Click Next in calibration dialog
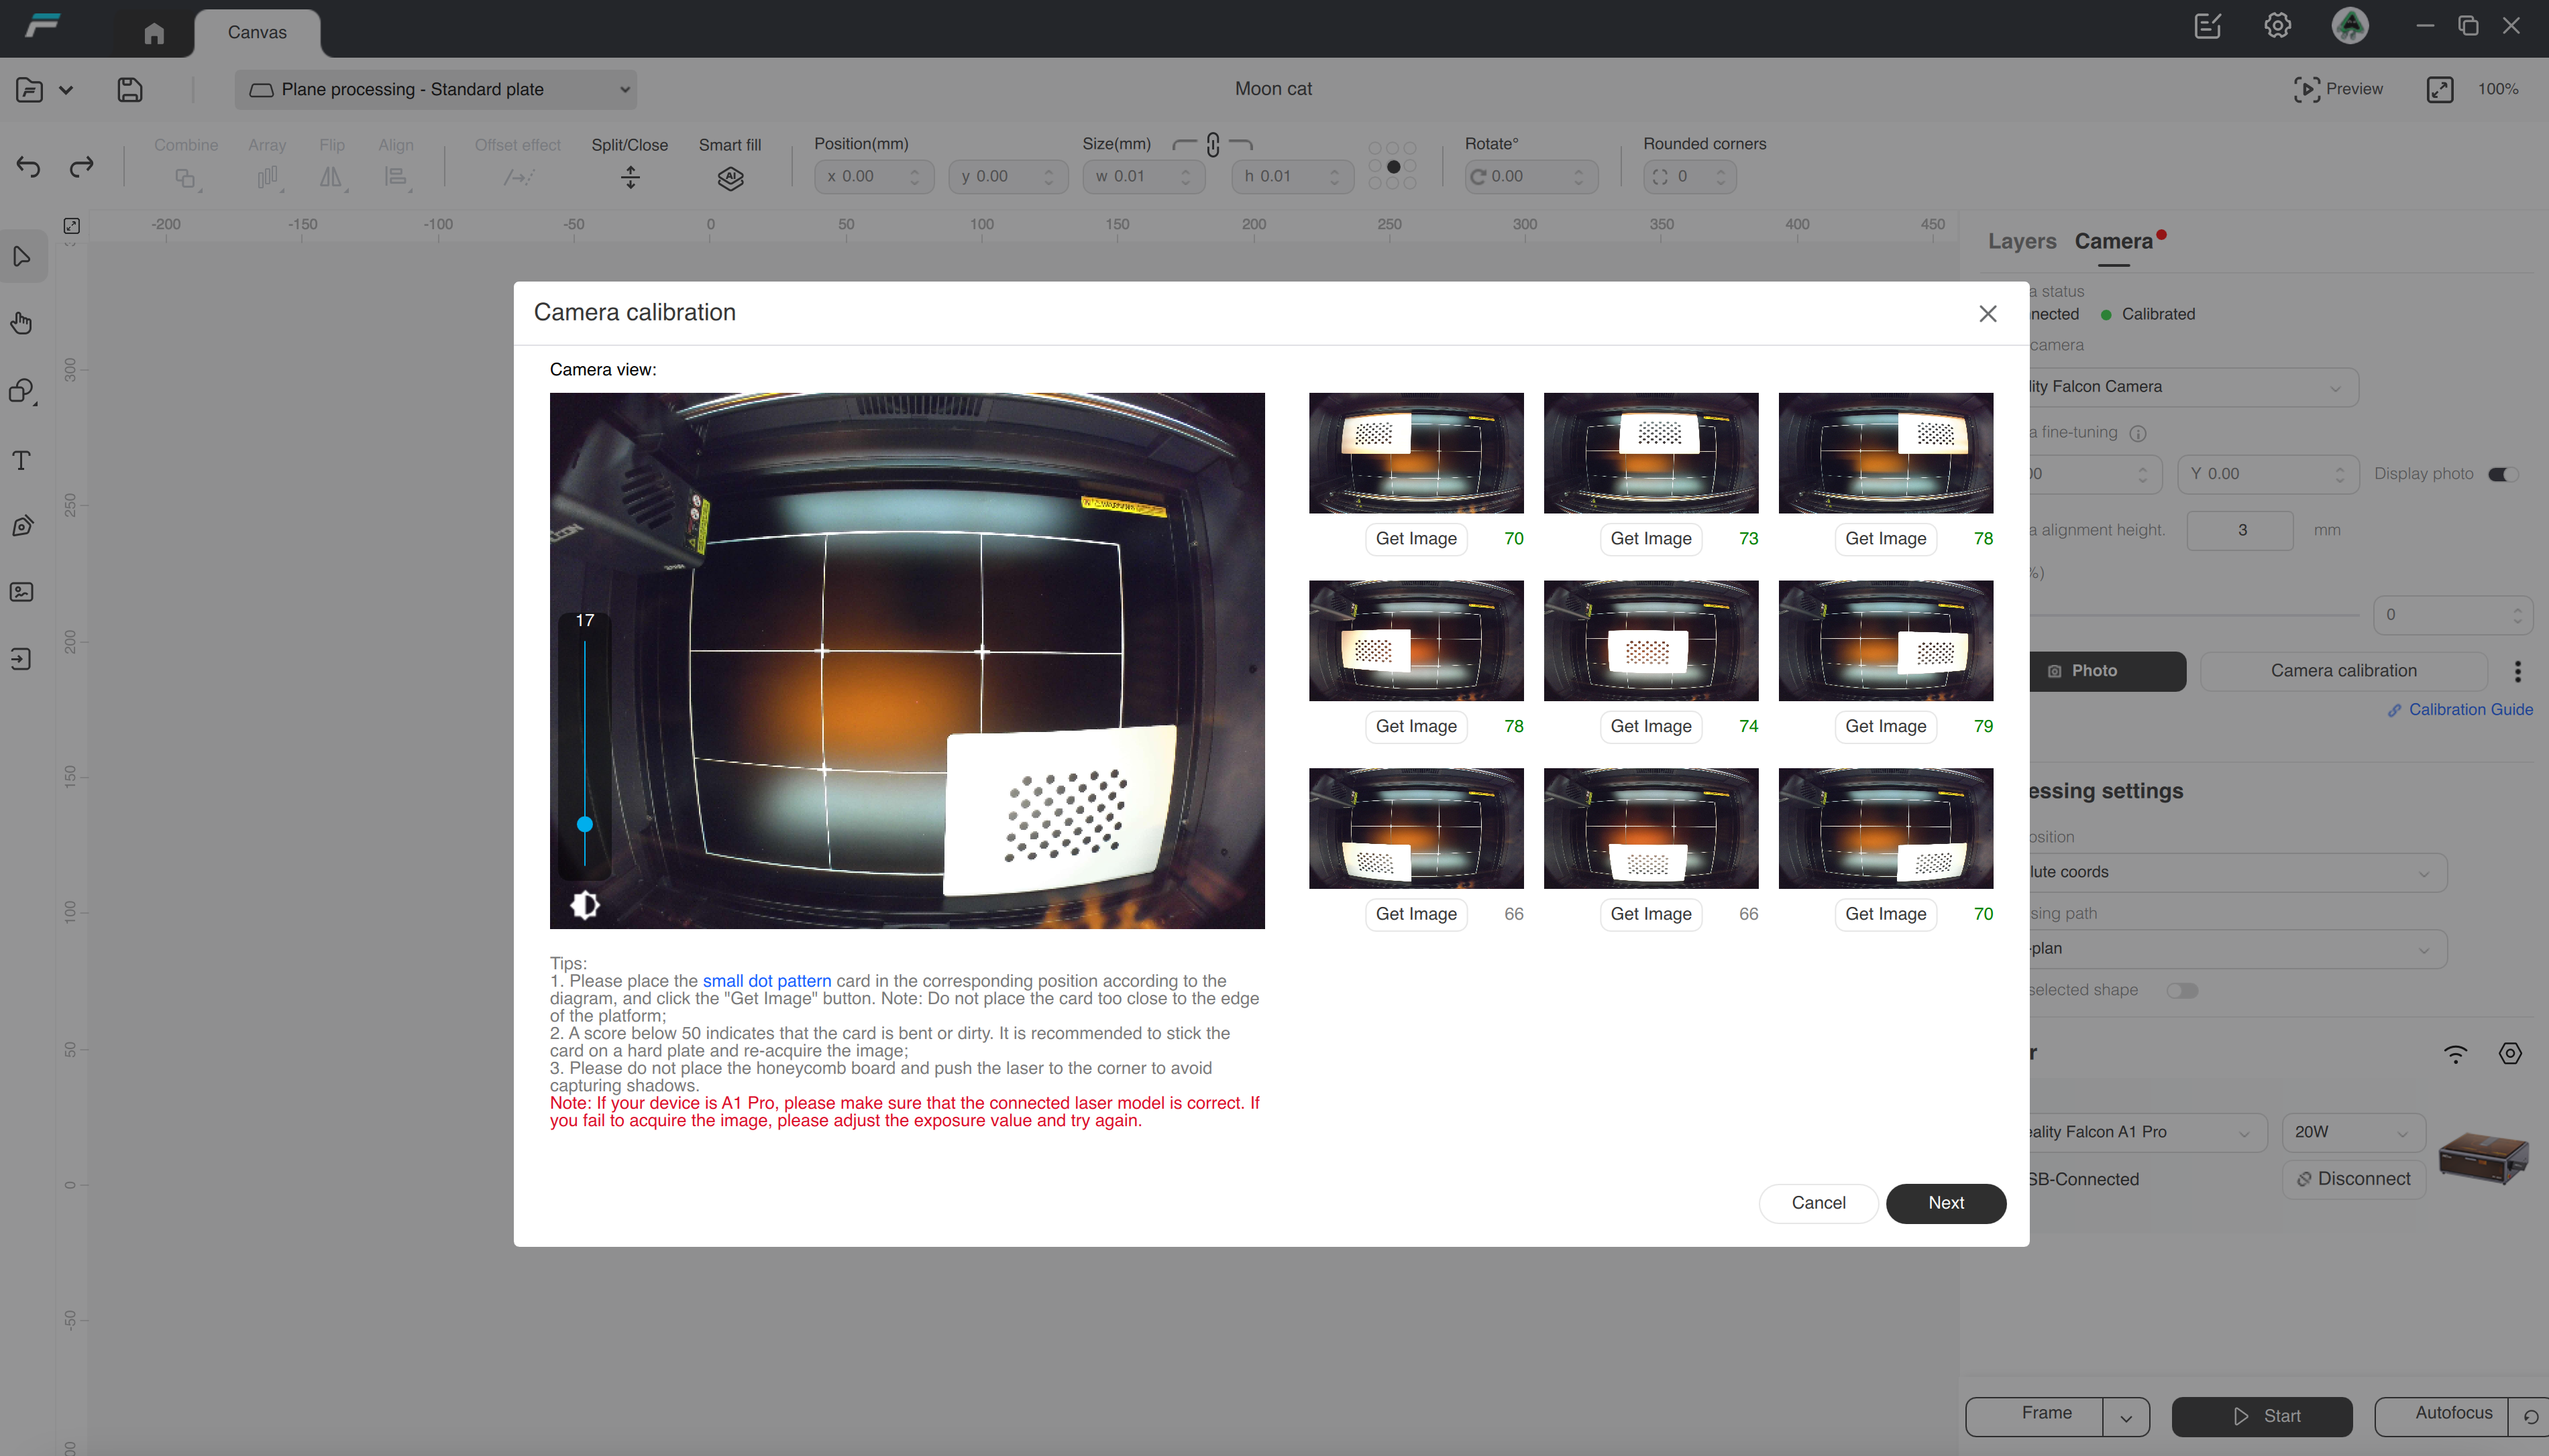The width and height of the screenshot is (2549, 1456). tap(1945, 1203)
